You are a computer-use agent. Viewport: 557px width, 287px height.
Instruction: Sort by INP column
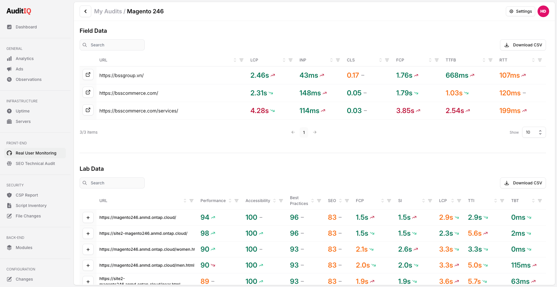[x=331, y=60]
